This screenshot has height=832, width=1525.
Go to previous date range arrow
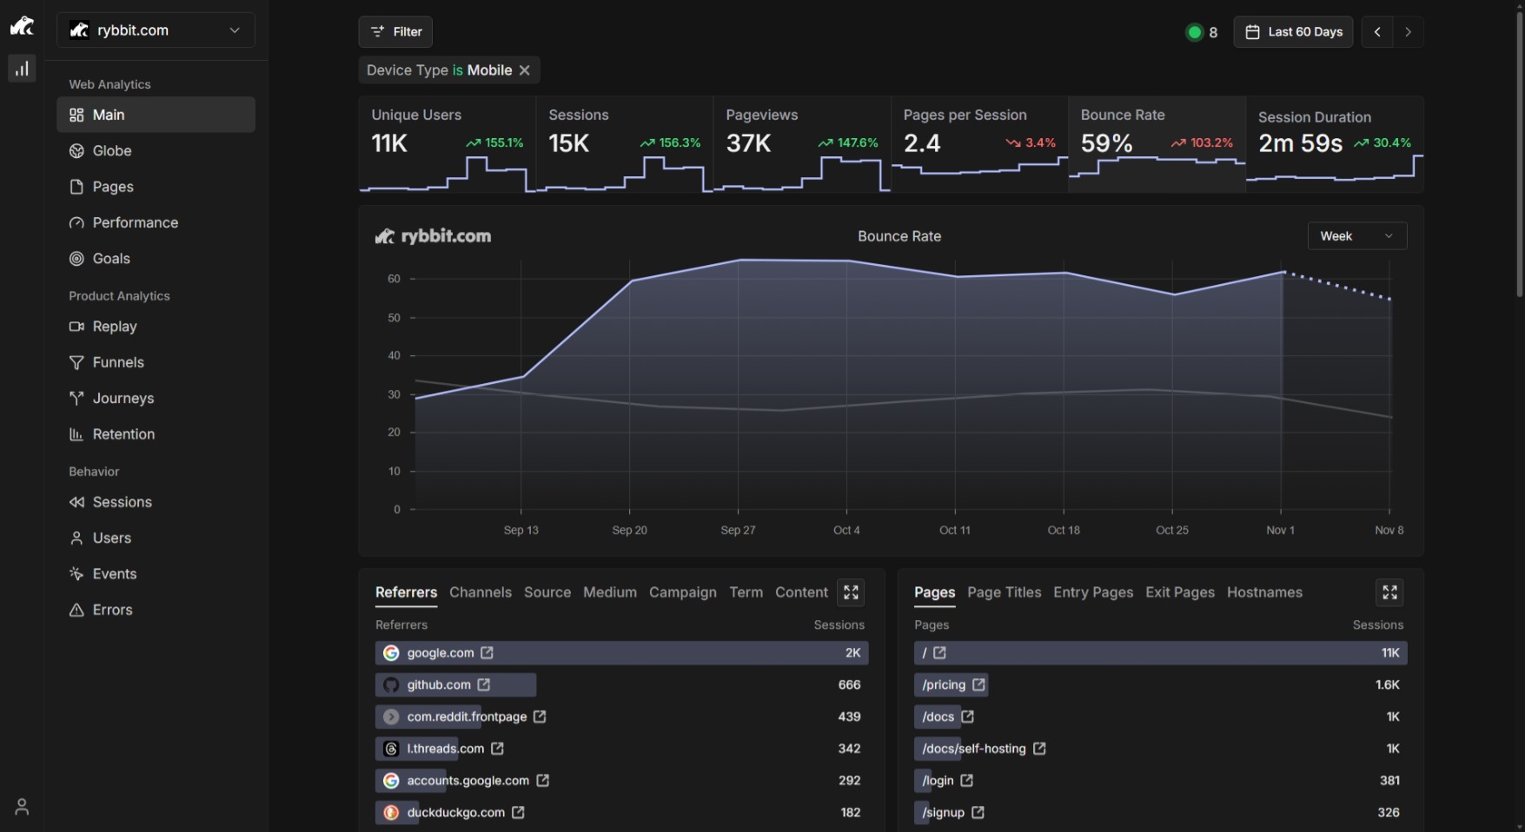point(1377,32)
